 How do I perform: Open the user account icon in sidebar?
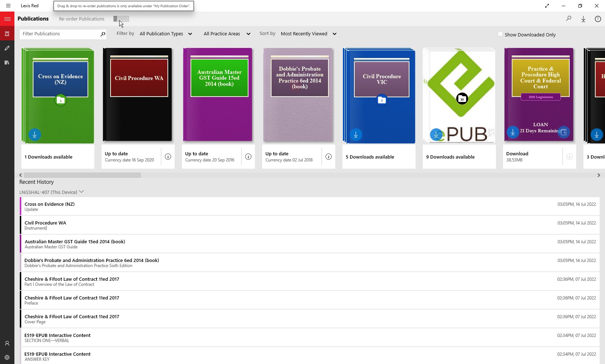tap(7, 343)
